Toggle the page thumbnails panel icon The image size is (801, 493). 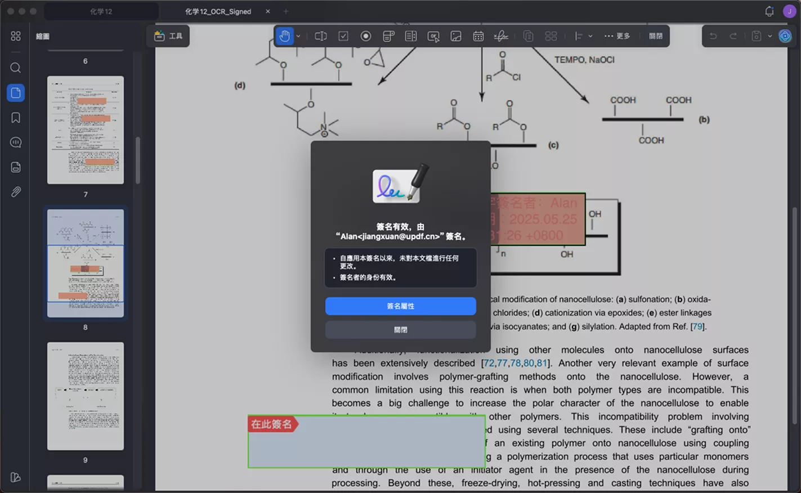click(16, 93)
